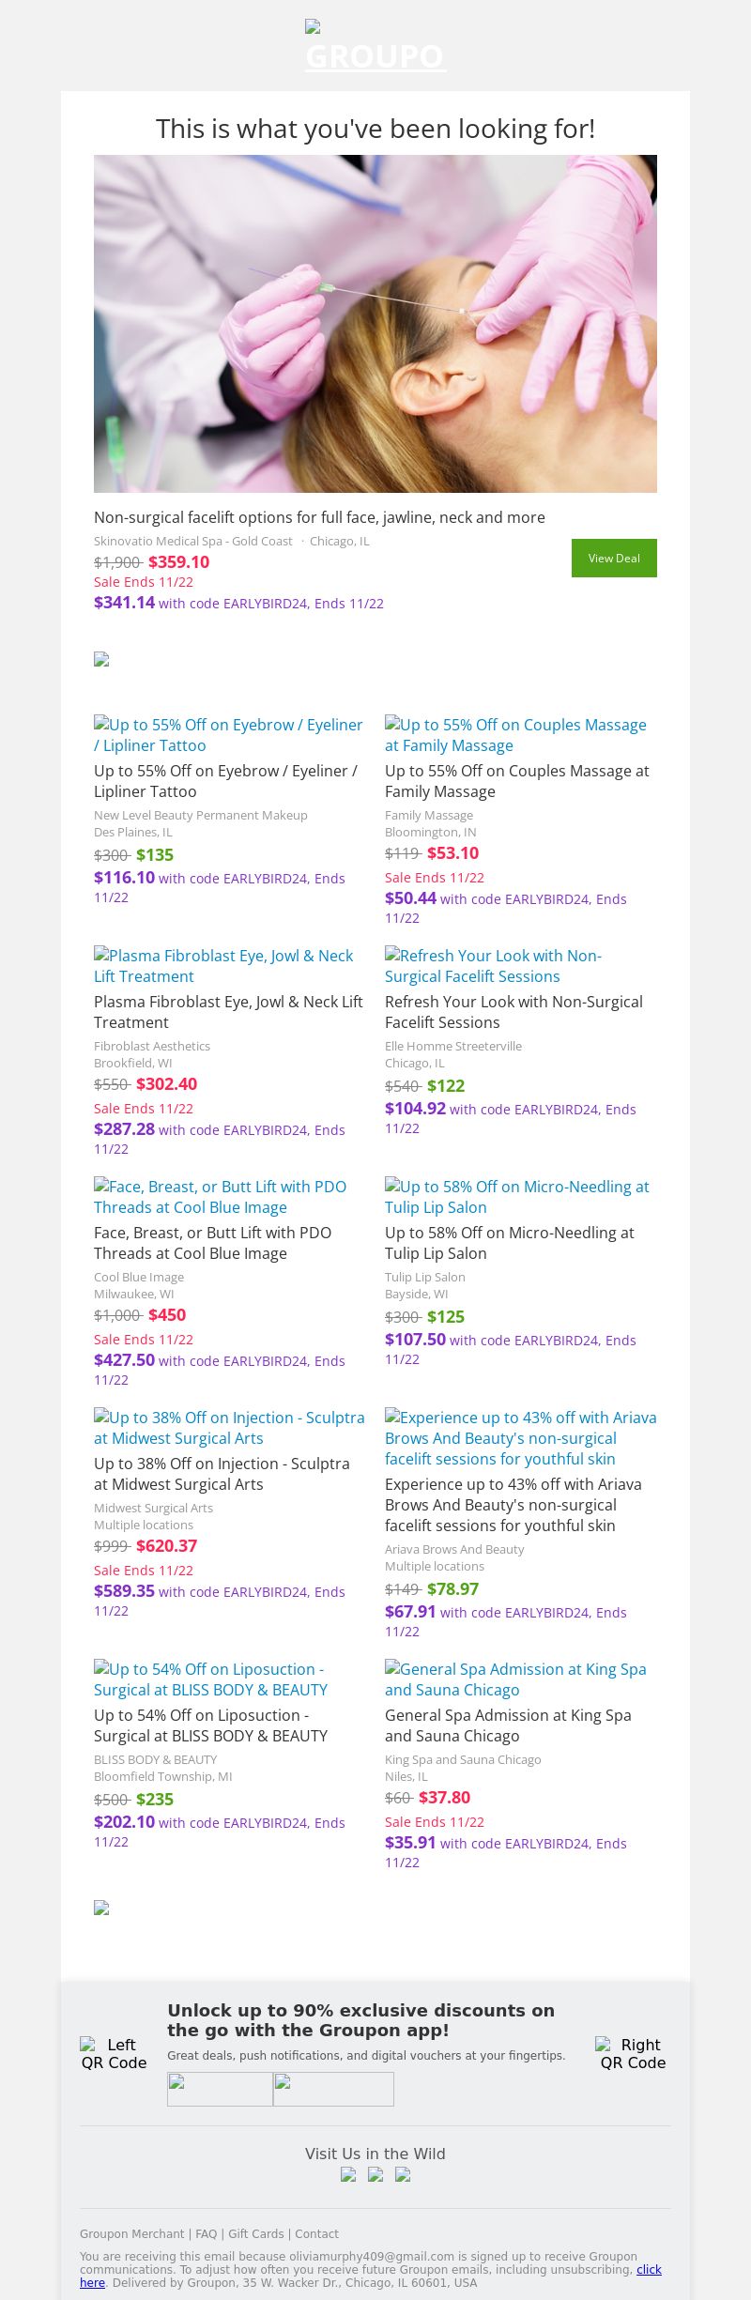Open the Micro-Needling at Tulip Lip Salon image link

516,1197
